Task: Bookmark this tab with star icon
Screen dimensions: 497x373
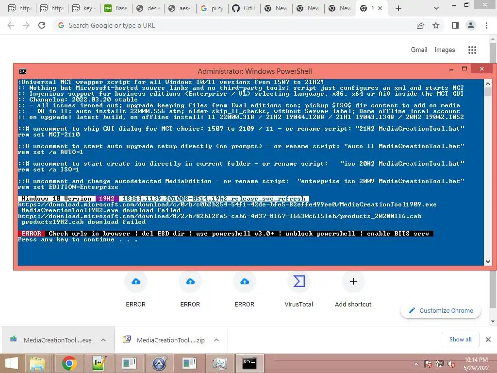Action: coord(436,25)
